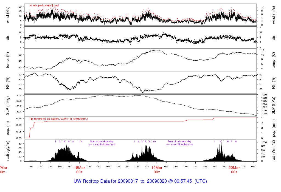
Task: Click the 'wind (kts)' axis label
Action: [7, 15]
